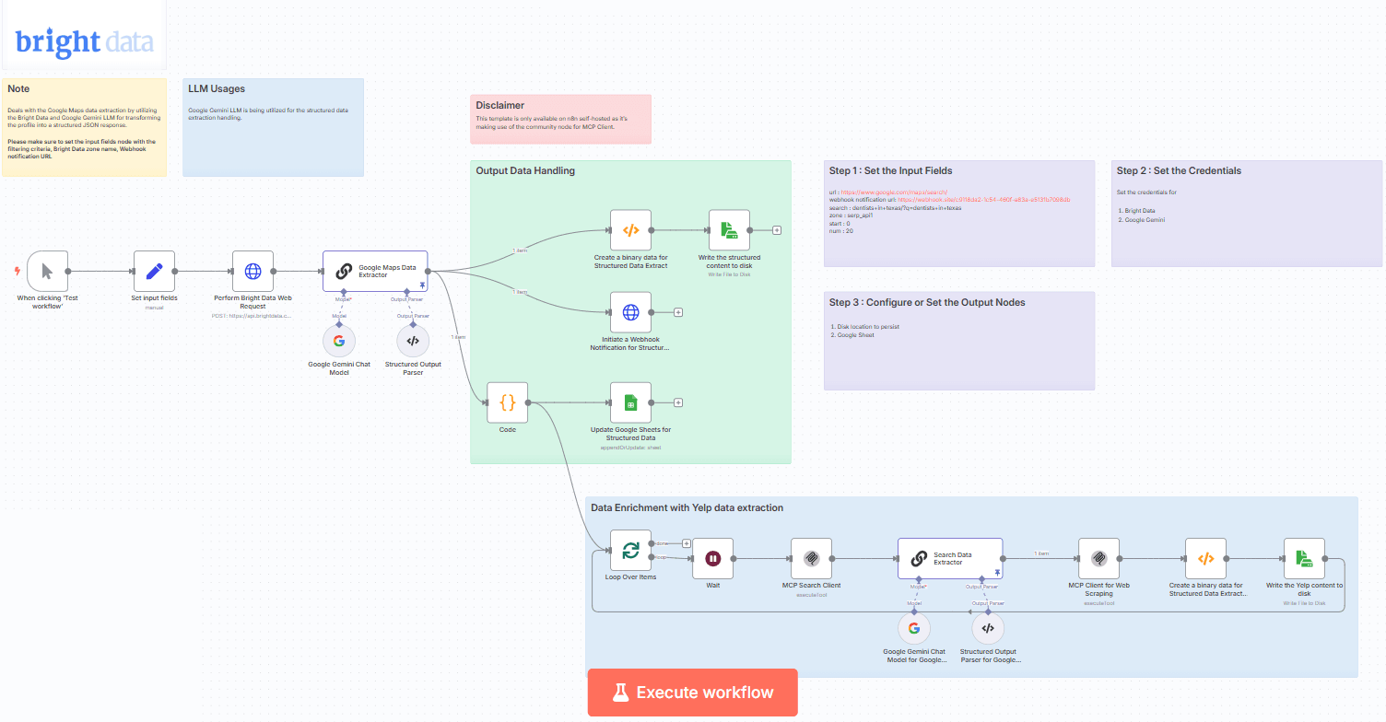Open Update Google Sheets for Structured Data node
This screenshot has height=722, width=1386.
tap(630, 402)
